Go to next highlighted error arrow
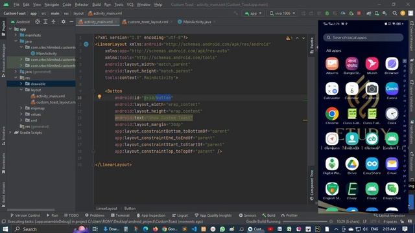415x233 pixels. click(x=303, y=38)
